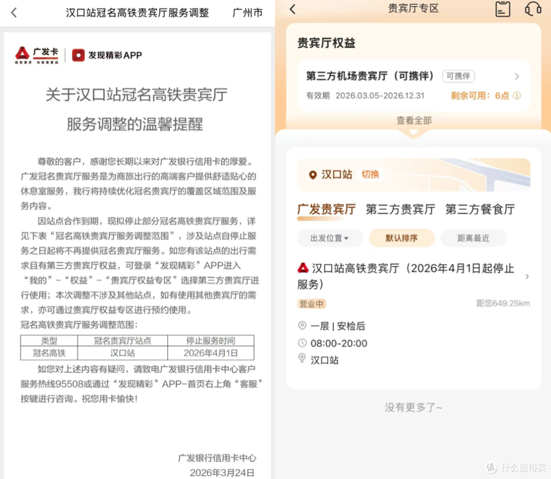The width and height of the screenshot is (551, 479).
Task: Click 有效期 2026.03.05-2026.12.31 text
Action: pos(365,95)
